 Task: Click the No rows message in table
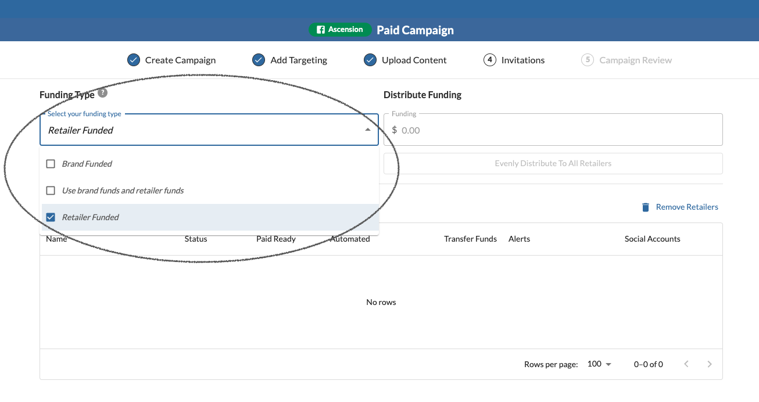tap(381, 302)
